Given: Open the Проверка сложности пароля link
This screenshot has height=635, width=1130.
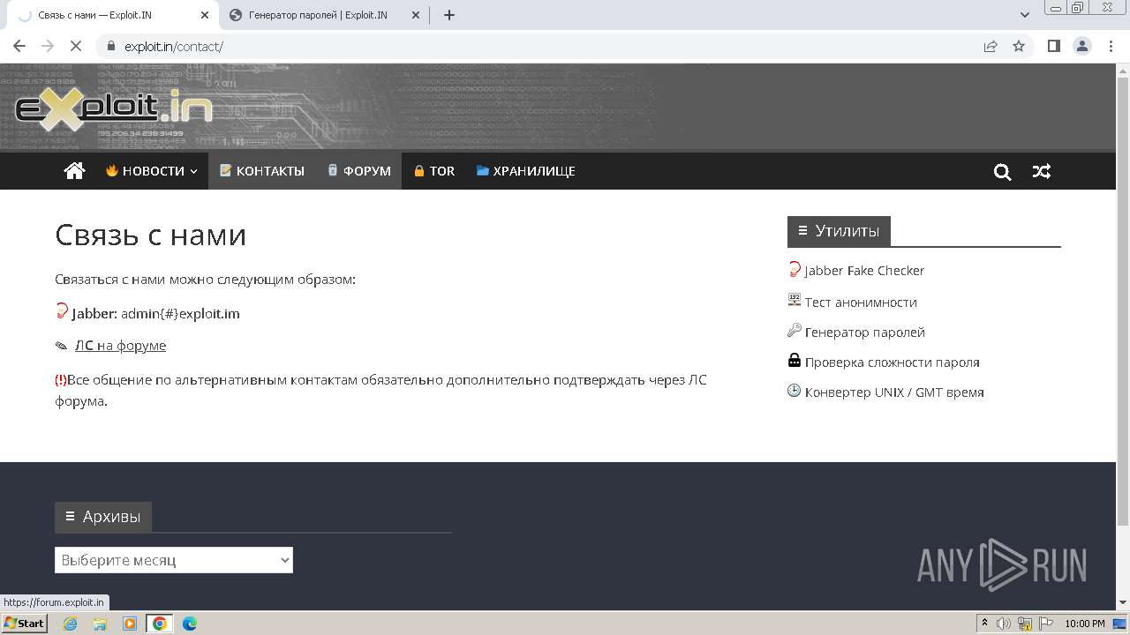Looking at the screenshot, I should click(x=892, y=362).
